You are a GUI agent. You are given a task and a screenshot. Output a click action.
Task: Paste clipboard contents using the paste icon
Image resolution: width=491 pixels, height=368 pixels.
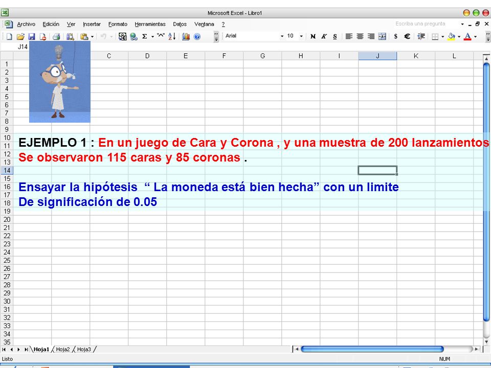84,37
